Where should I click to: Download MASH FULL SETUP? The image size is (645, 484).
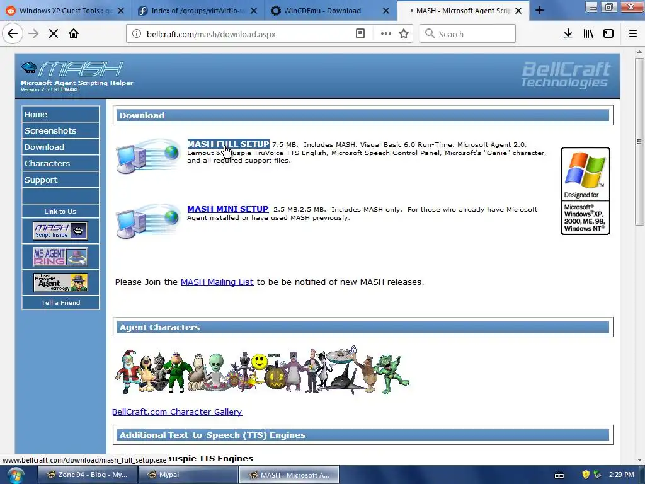(228, 144)
